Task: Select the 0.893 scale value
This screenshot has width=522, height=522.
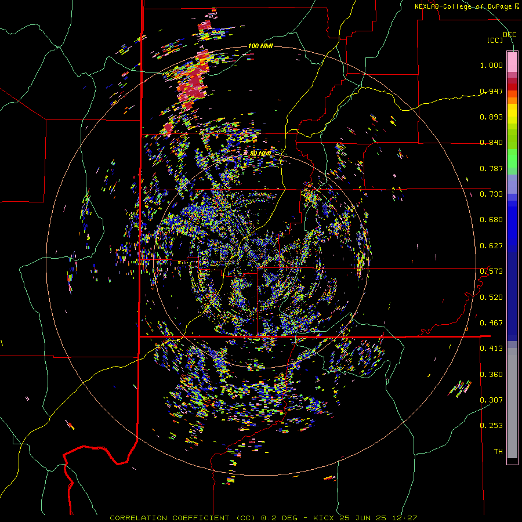Action: 491,117
